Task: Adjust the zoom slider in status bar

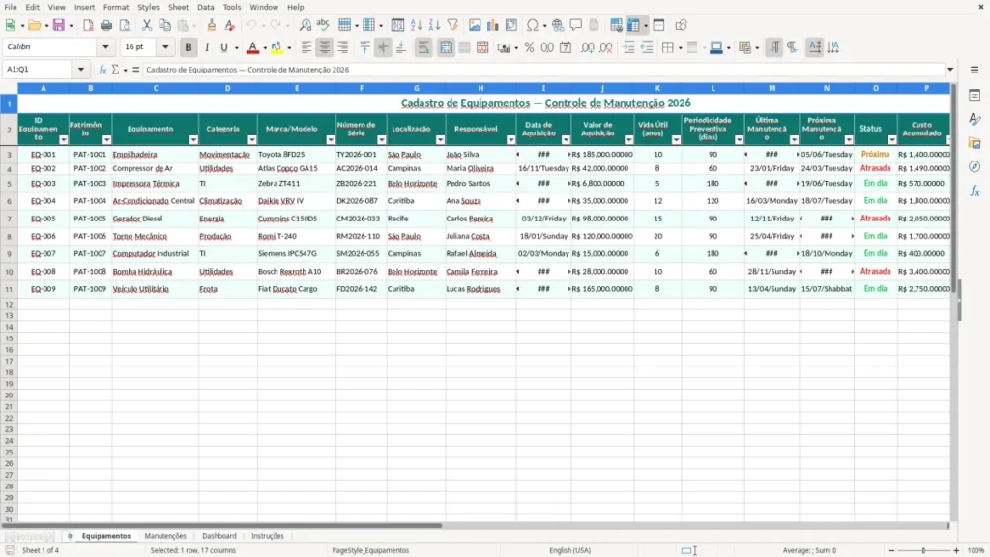Action: [923, 550]
